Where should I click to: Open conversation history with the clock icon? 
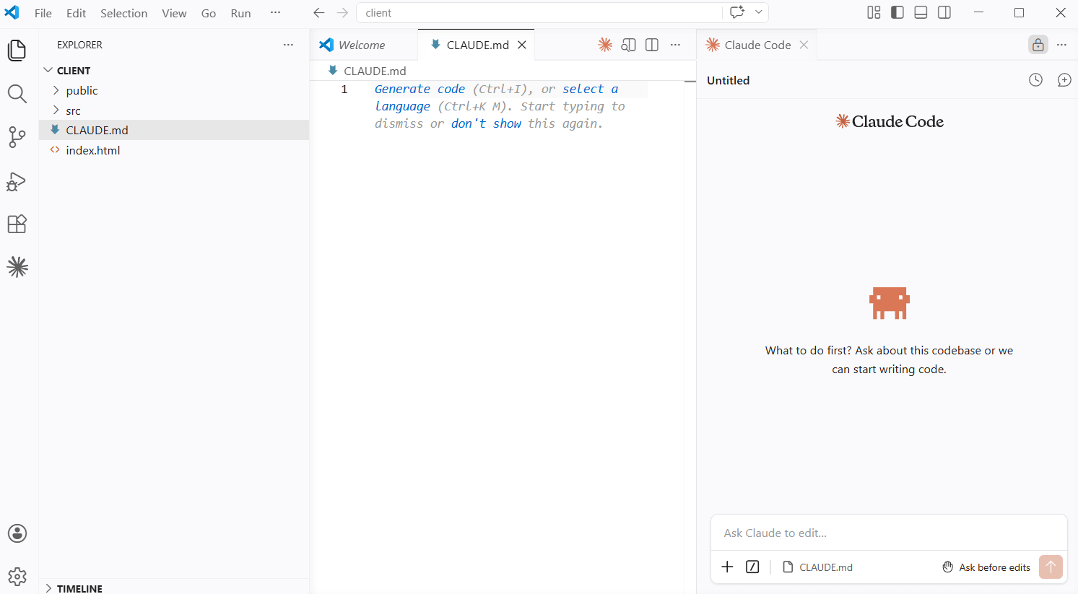1035,80
